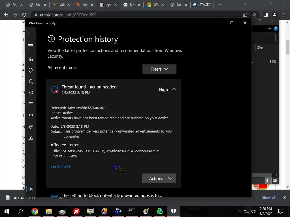Open the command prompt taskbar icon
290x217 pixels.
coord(132,211)
